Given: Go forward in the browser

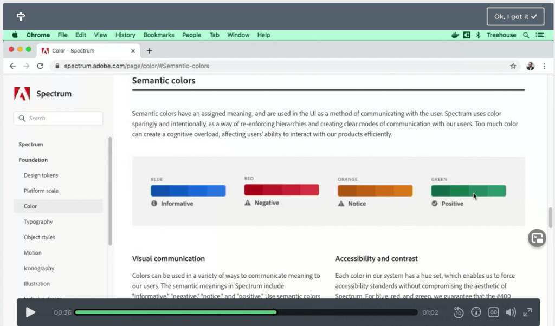Looking at the screenshot, I should tap(27, 66).
